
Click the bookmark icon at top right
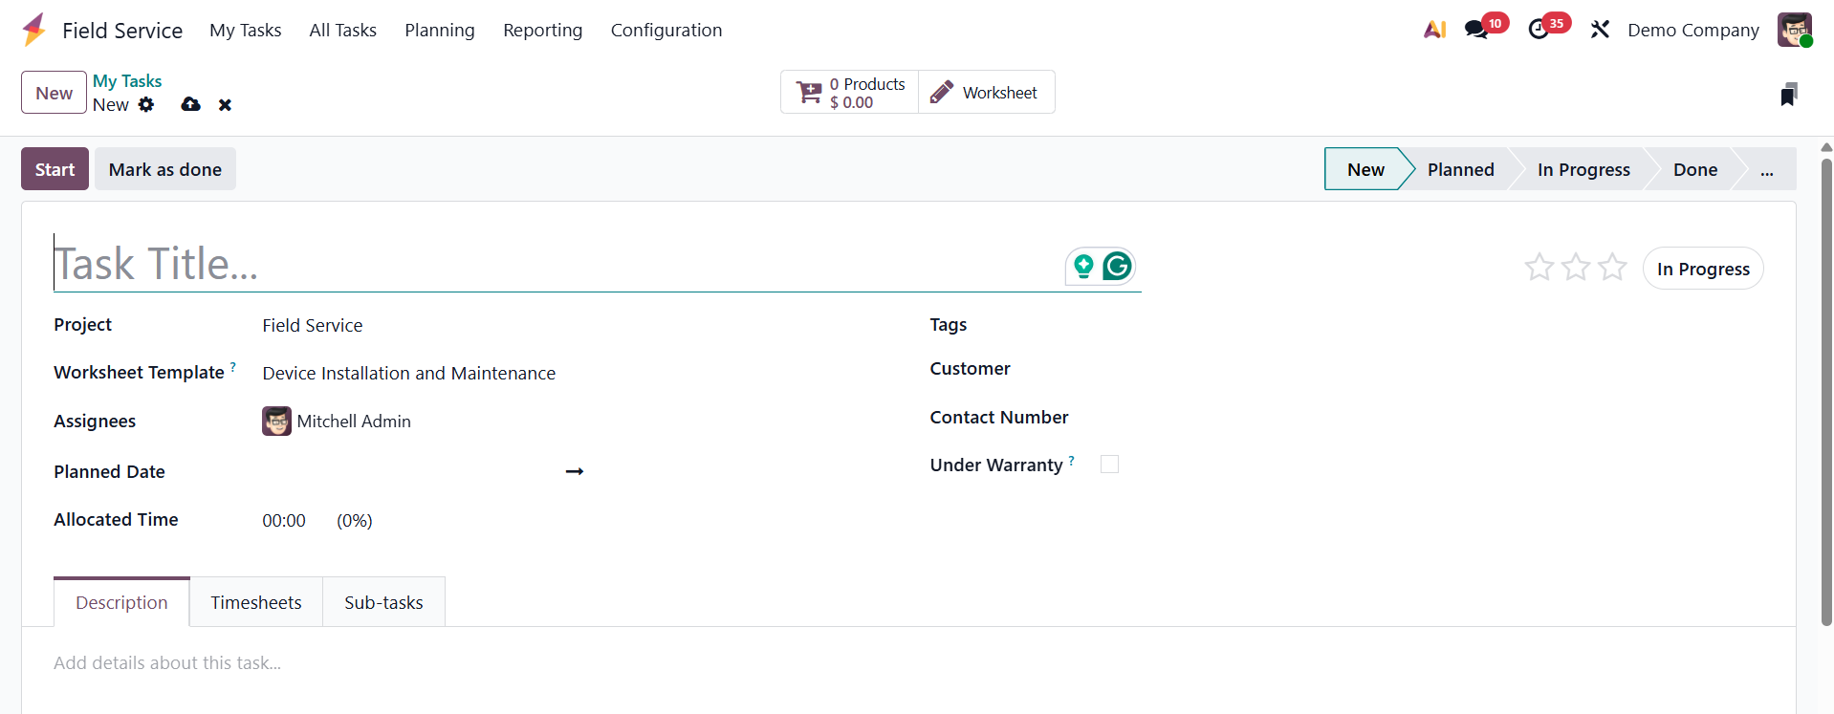coord(1788,94)
